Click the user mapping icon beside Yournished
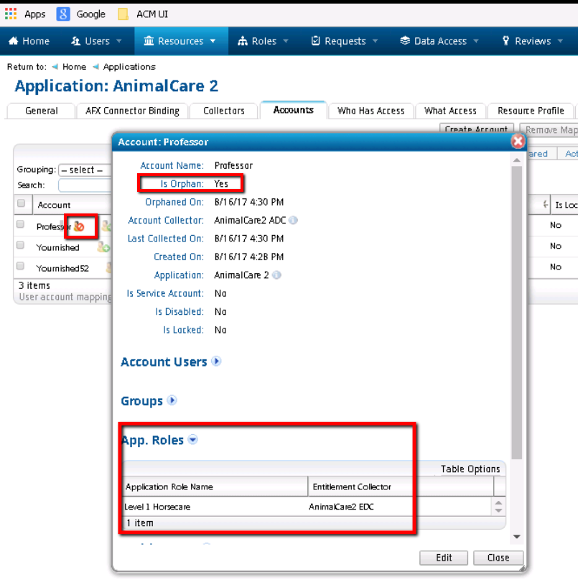 (104, 247)
